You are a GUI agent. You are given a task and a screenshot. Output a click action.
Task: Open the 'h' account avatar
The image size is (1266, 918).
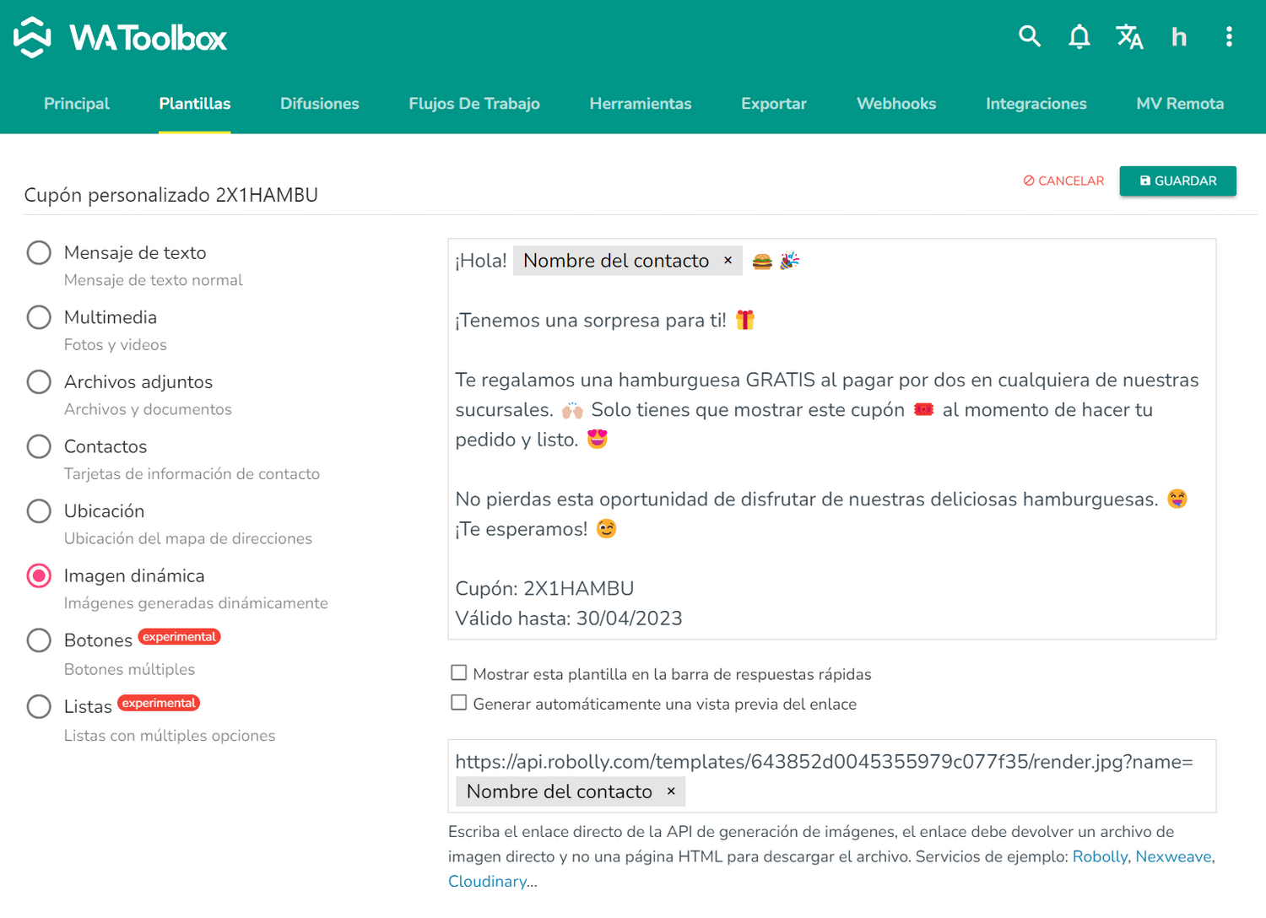pos(1178,36)
